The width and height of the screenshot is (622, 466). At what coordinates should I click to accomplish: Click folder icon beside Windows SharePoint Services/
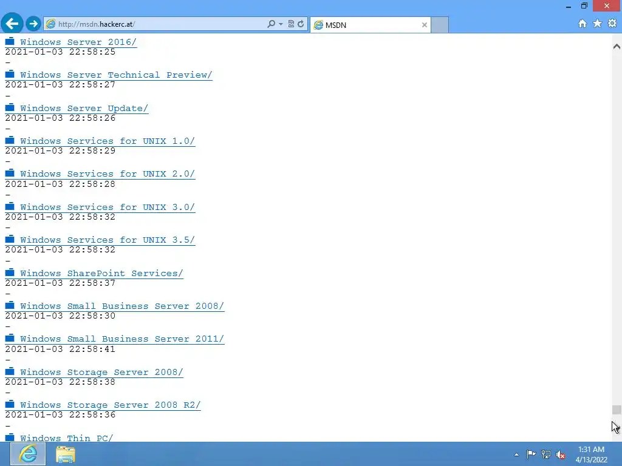(x=10, y=272)
